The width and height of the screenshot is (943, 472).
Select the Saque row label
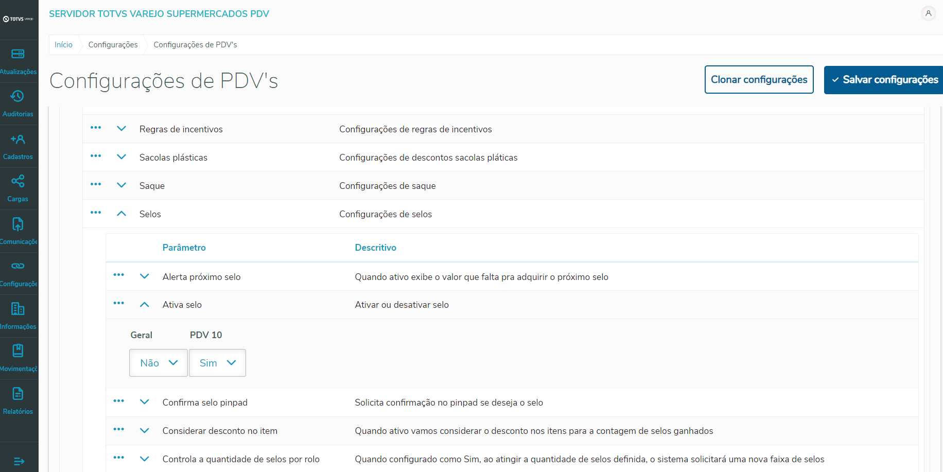(152, 186)
